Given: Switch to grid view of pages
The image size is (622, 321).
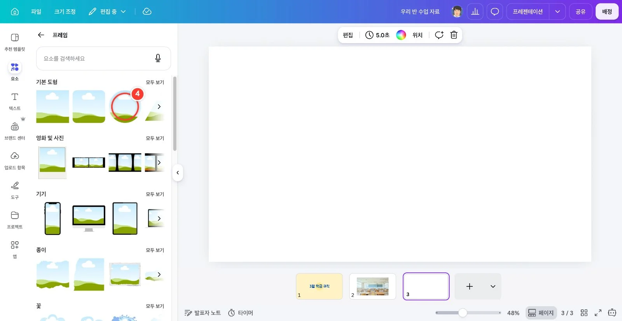Looking at the screenshot, I should 584,313.
